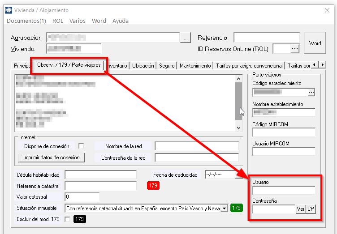Click the red 179 badge
This screenshot has height=234, width=337.
click(x=153, y=186)
